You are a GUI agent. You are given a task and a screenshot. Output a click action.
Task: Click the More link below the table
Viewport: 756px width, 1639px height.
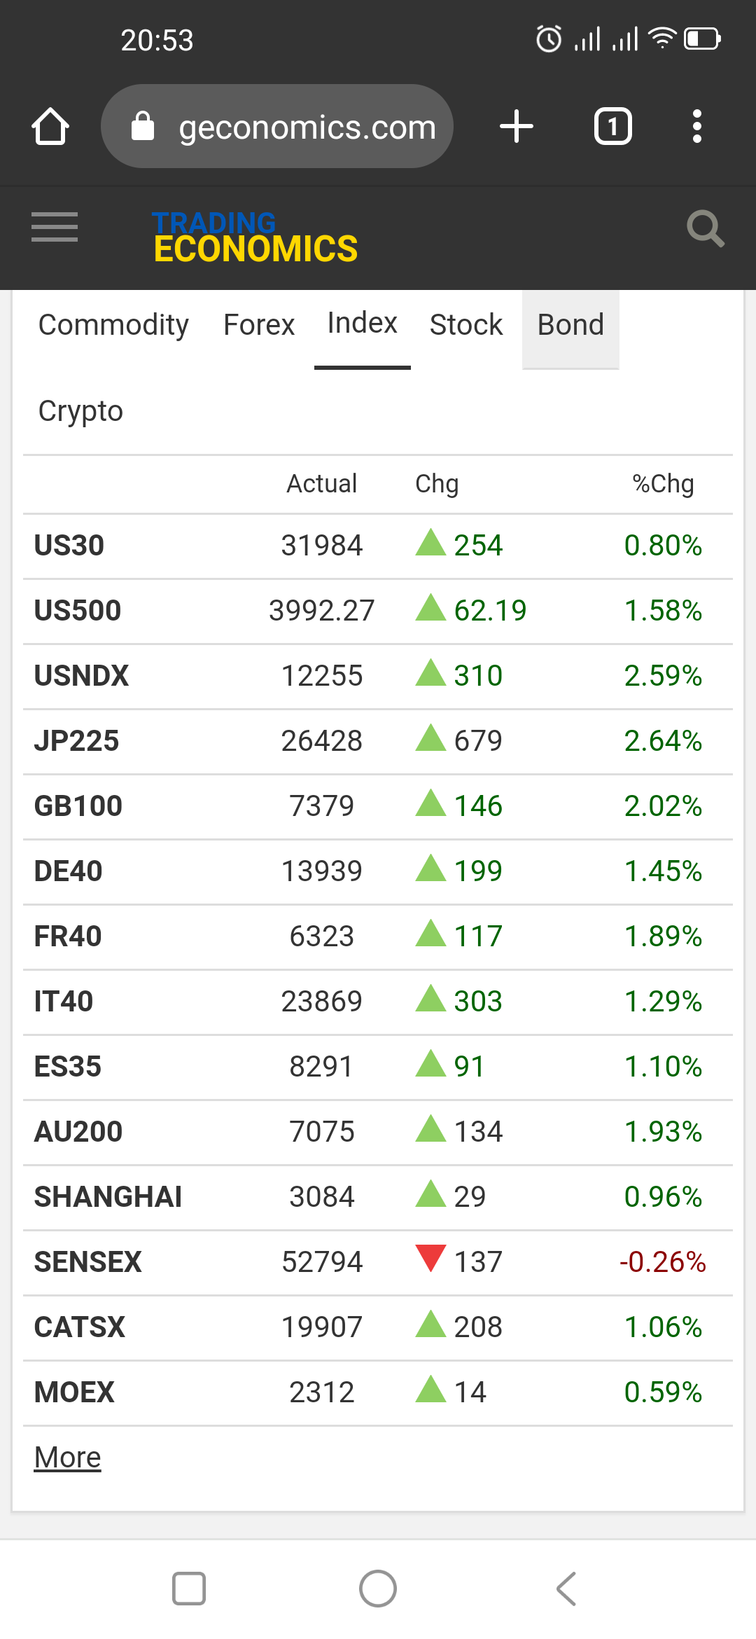click(68, 1458)
